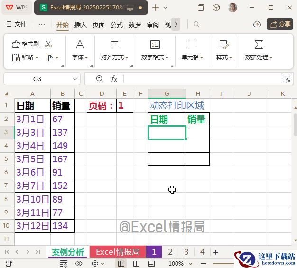Open the zoom 100% dropdown arrow
The width and height of the screenshot is (297, 268).
191,264
